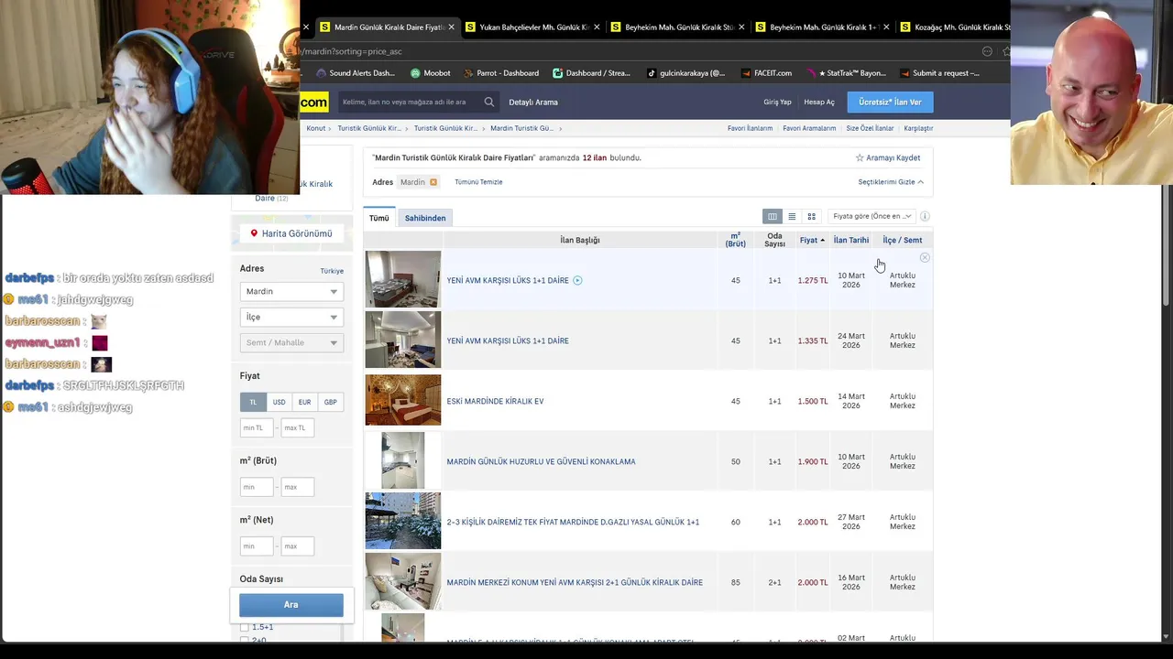The image size is (1173, 659).
Task: Sort by m² (Brüt) column
Action: pyautogui.click(x=735, y=240)
